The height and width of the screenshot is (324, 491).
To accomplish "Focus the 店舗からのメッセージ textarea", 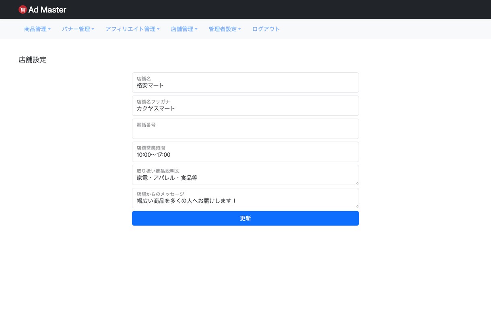I will tap(245, 198).
